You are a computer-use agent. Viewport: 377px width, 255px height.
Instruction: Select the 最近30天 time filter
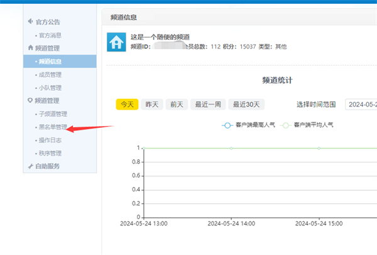(x=246, y=105)
